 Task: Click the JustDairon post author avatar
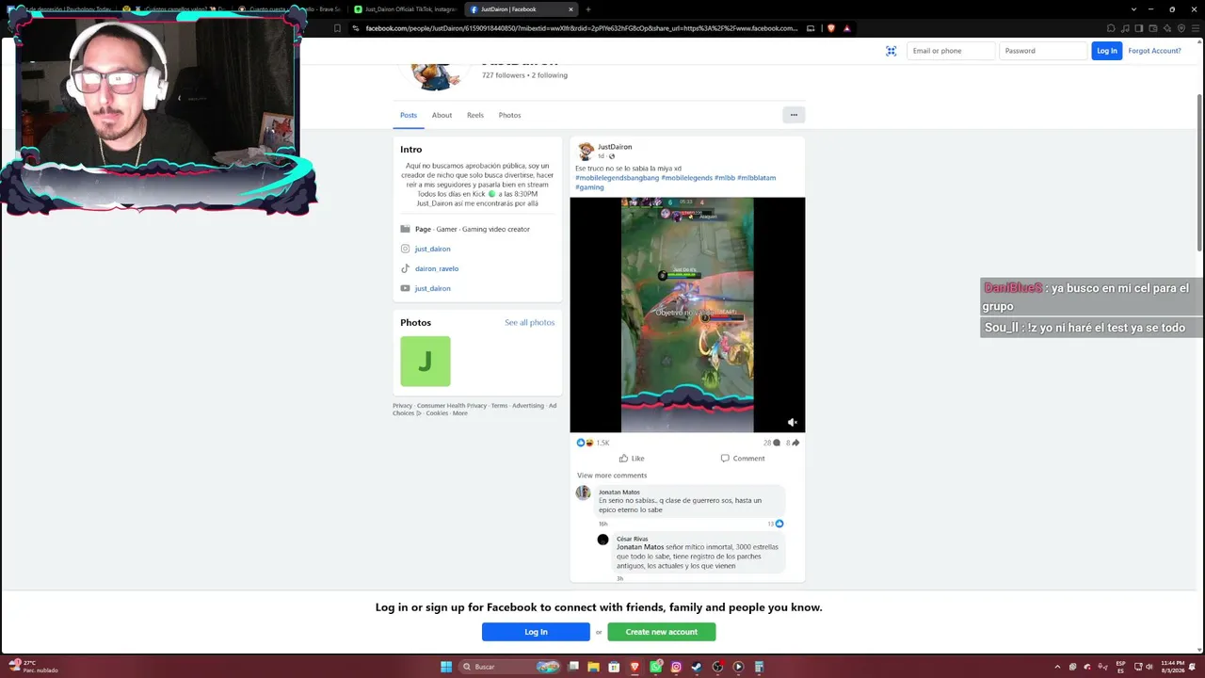(586, 151)
